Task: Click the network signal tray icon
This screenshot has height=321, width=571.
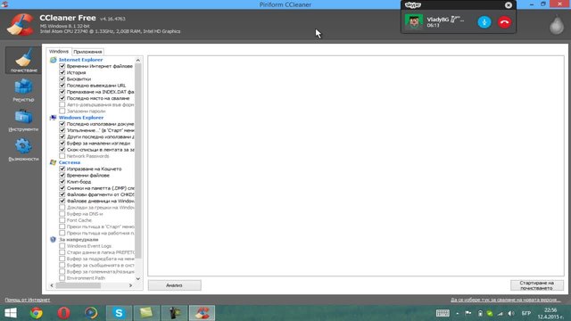Action: pos(501,313)
